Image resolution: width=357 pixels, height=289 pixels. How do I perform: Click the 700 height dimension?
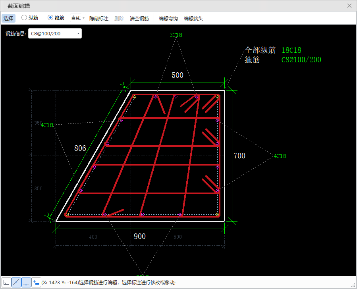(x=239, y=156)
